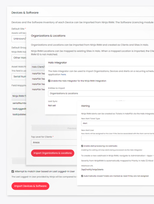154x204 pixels.
Task: Select first HaloPSA Test row
Action: click(x=38, y=74)
